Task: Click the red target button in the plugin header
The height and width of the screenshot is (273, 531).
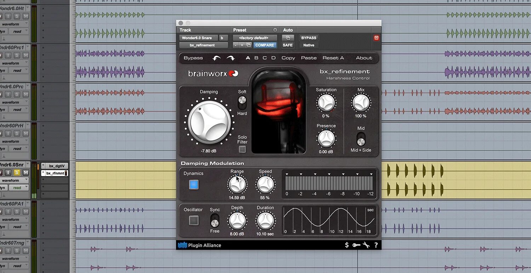Action: pos(376,38)
